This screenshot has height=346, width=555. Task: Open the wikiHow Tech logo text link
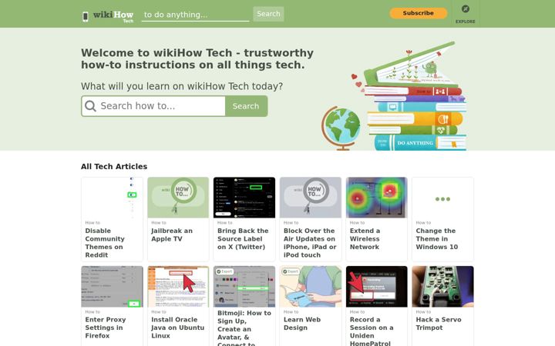(x=113, y=16)
